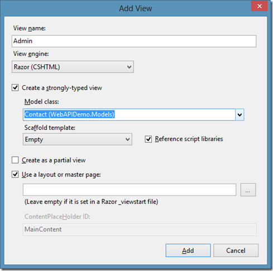Close the Add View dialog
Viewport: 273px width, 271px height.
[x=259, y=6]
